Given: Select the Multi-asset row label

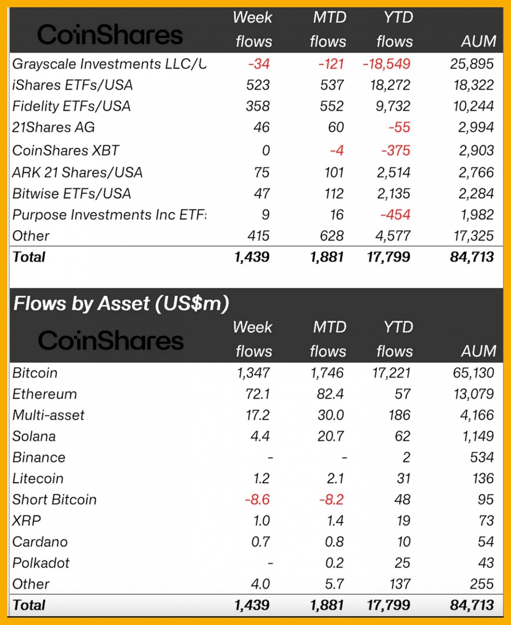Looking at the screenshot, I should 48,415.
